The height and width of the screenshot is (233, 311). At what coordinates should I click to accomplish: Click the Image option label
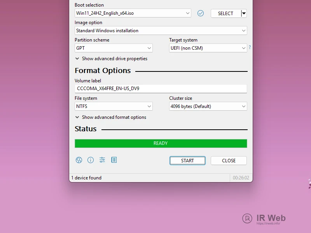coord(89,23)
